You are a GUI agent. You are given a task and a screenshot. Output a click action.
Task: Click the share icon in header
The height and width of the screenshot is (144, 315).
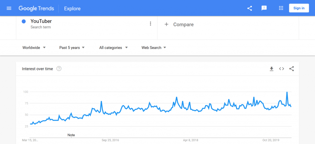tap(249, 8)
